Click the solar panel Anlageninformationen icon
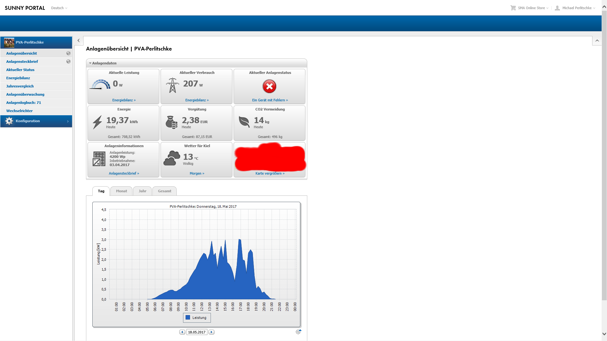Viewport: 607px width, 341px height. [99, 159]
